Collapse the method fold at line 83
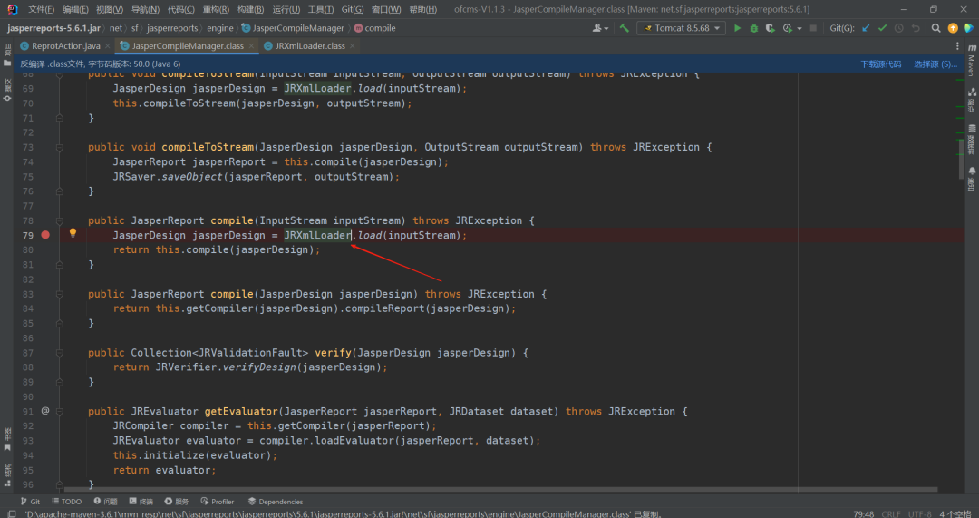Image resolution: width=979 pixels, height=518 pixels. [x=59, y=294]
